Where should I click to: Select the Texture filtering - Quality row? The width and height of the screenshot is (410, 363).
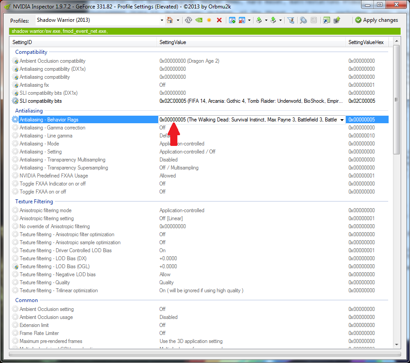200,282
